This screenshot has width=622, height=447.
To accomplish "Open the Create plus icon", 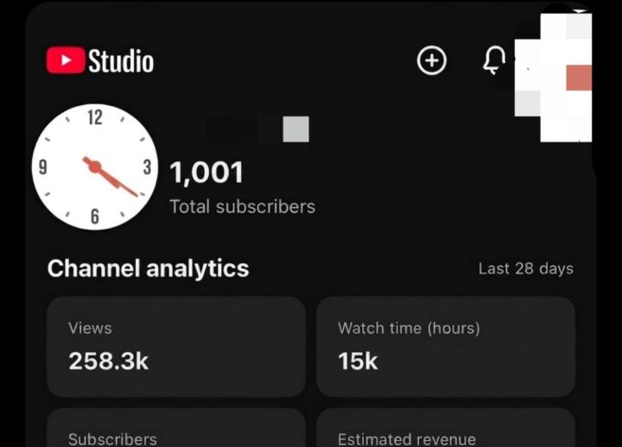I will 432,60.
